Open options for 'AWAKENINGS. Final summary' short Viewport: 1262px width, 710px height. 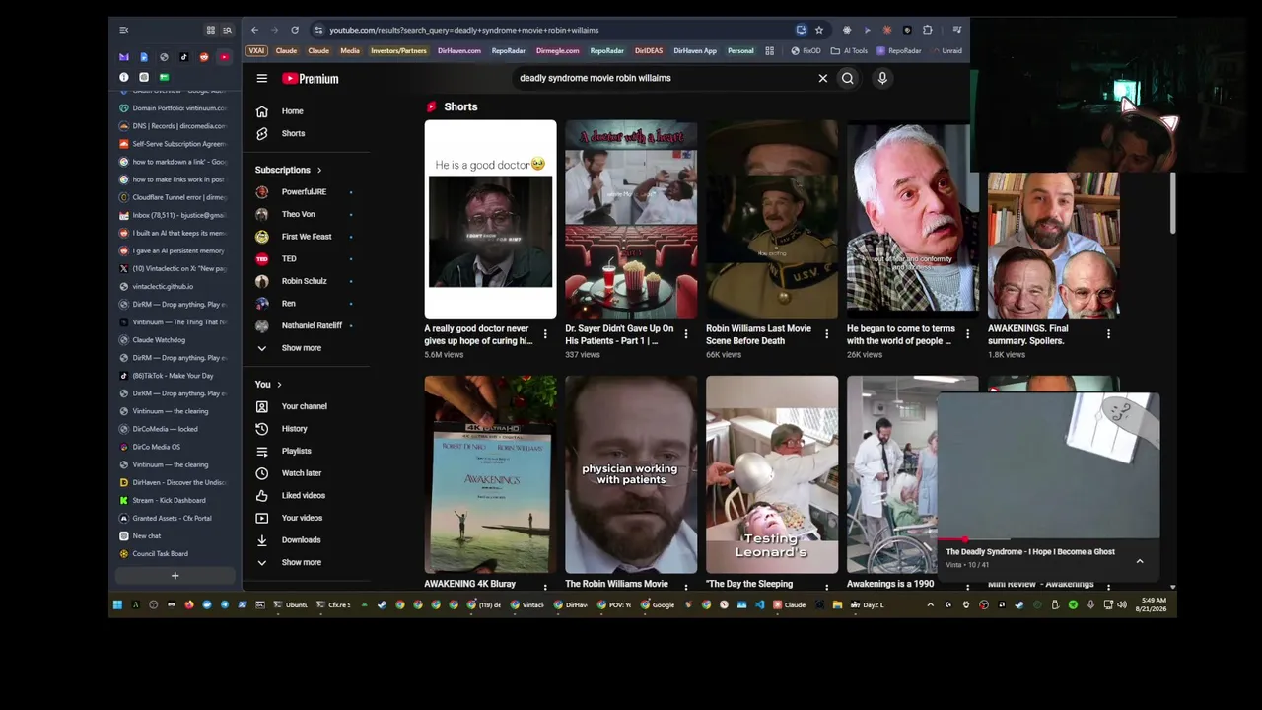pos(1108,334)
